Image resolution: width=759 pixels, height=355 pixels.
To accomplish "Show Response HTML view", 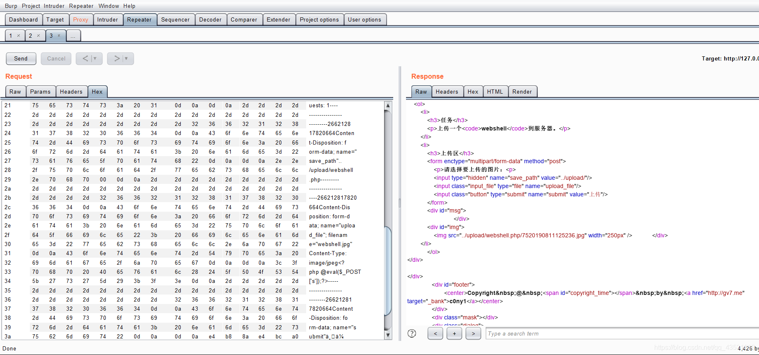I will pyautogui.click(x=495, y=92).
